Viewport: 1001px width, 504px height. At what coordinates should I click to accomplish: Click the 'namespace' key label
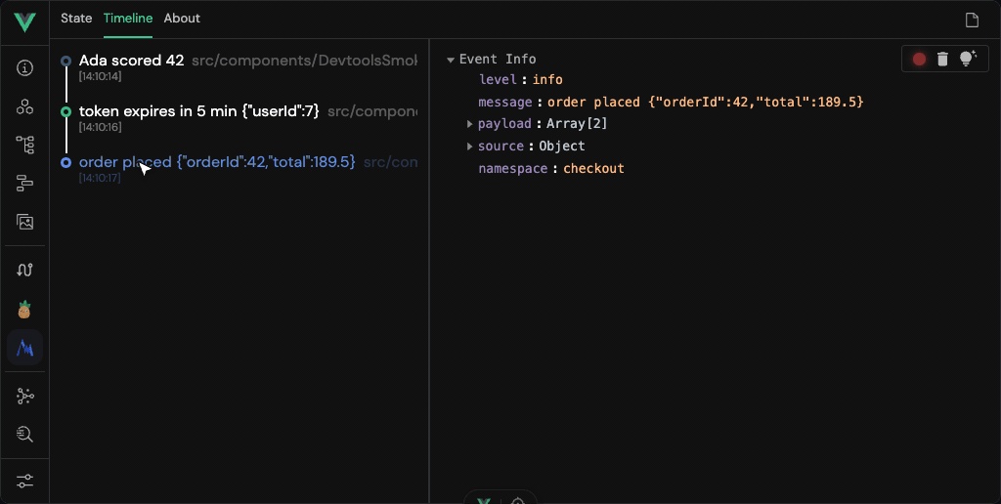pos(513,168)
